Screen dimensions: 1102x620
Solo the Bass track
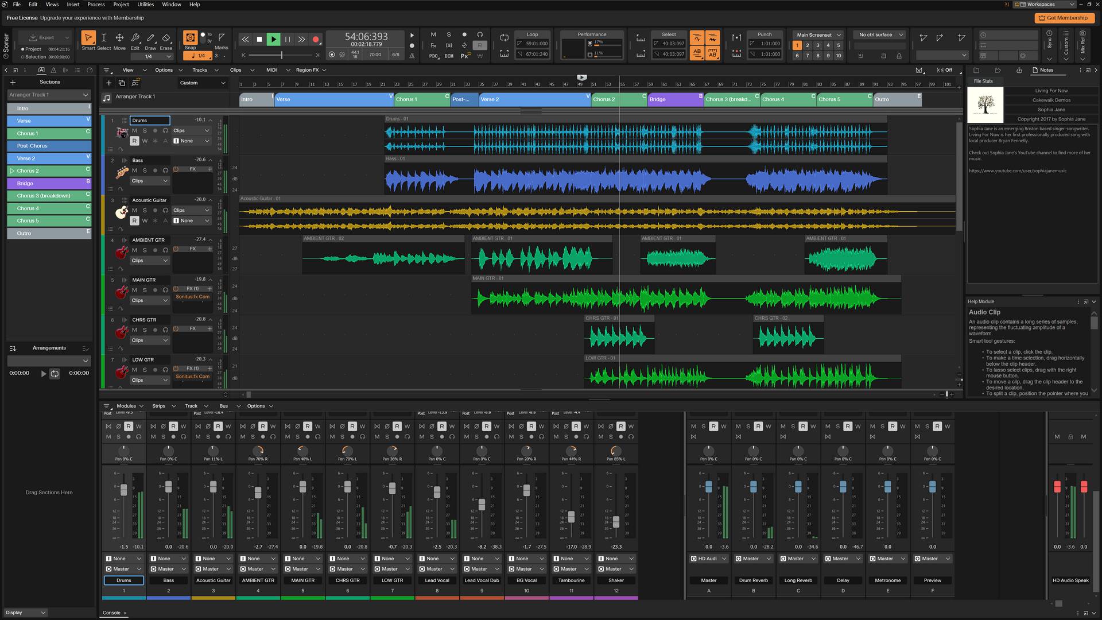(145, 170)
